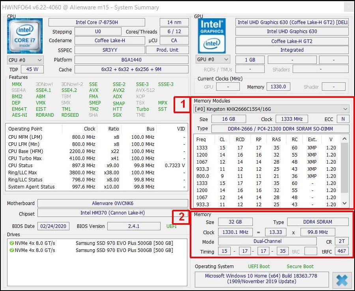Click the Current Clocks Memory 1330.0 field
Screen dimensions: 355x291
coord(278,87)
